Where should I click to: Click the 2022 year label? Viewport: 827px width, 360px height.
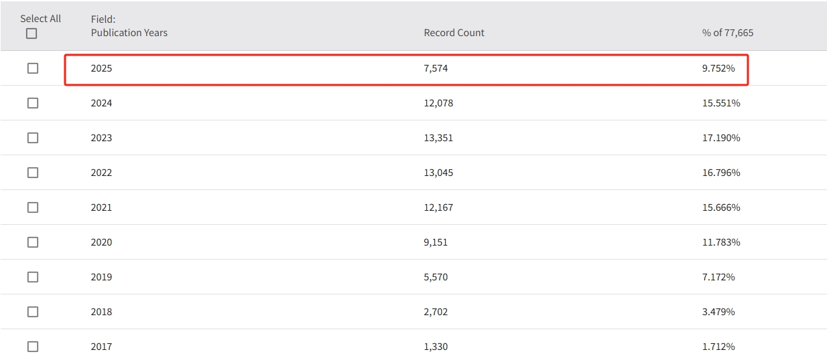[x=101, y=173]
